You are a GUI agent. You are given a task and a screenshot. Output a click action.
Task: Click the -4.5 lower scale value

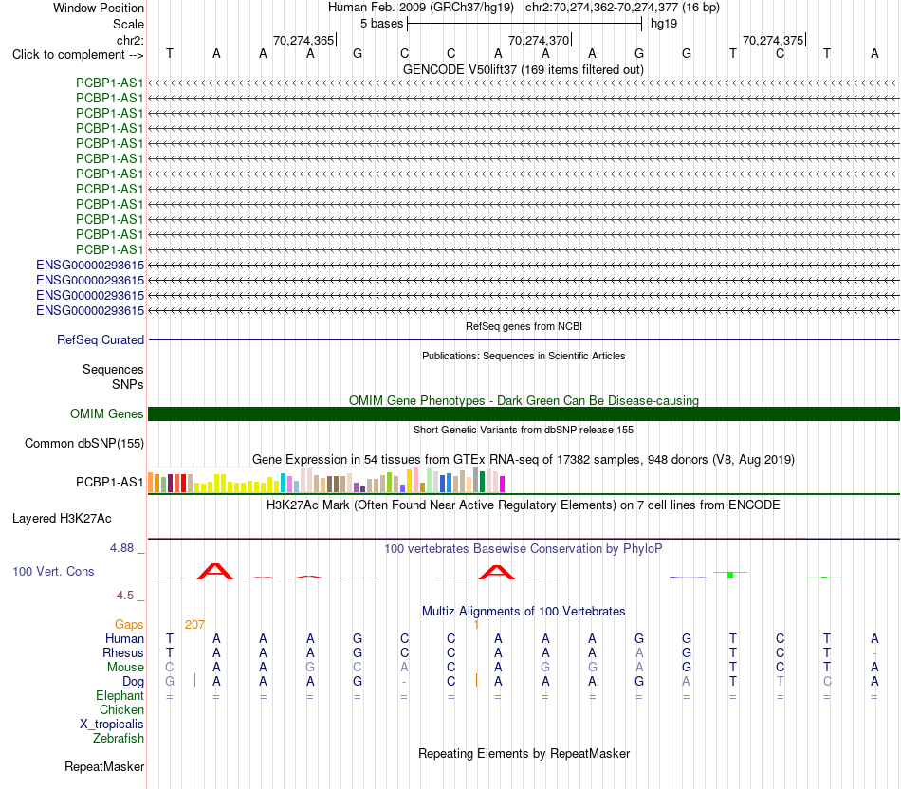pos(123,596)
